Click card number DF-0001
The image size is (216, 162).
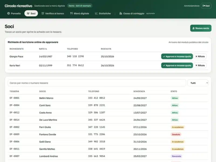click(x=15, y=98)
